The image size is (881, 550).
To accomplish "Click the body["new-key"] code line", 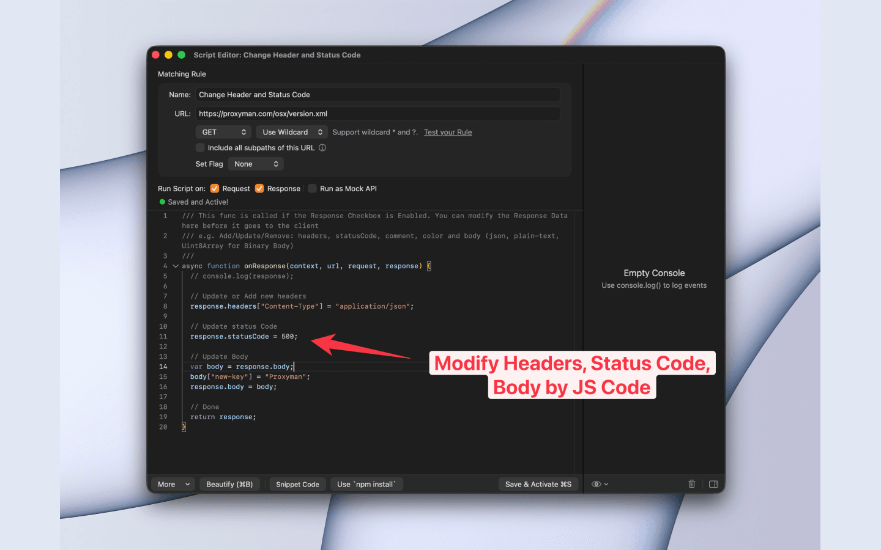I will click(250, 376).
